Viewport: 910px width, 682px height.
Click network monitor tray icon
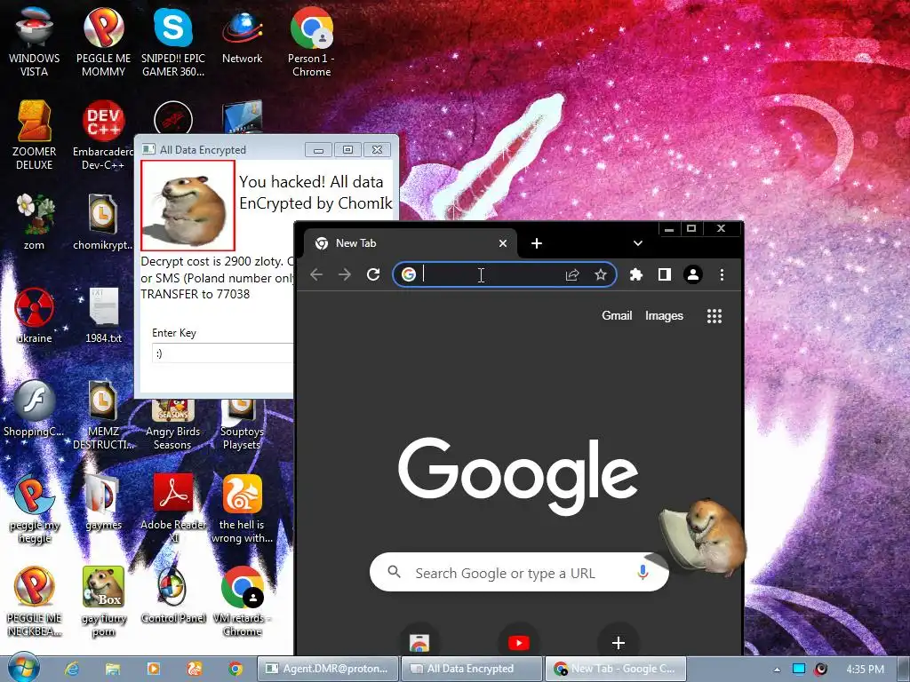pyautogui.click(x=799, y=669)
